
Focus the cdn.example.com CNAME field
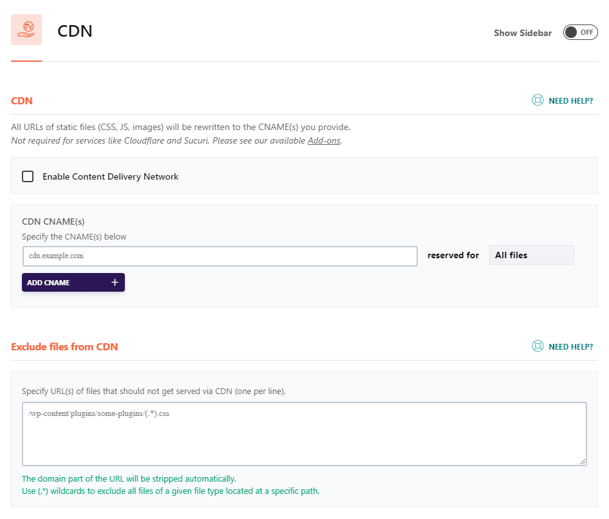click(220, 256)
